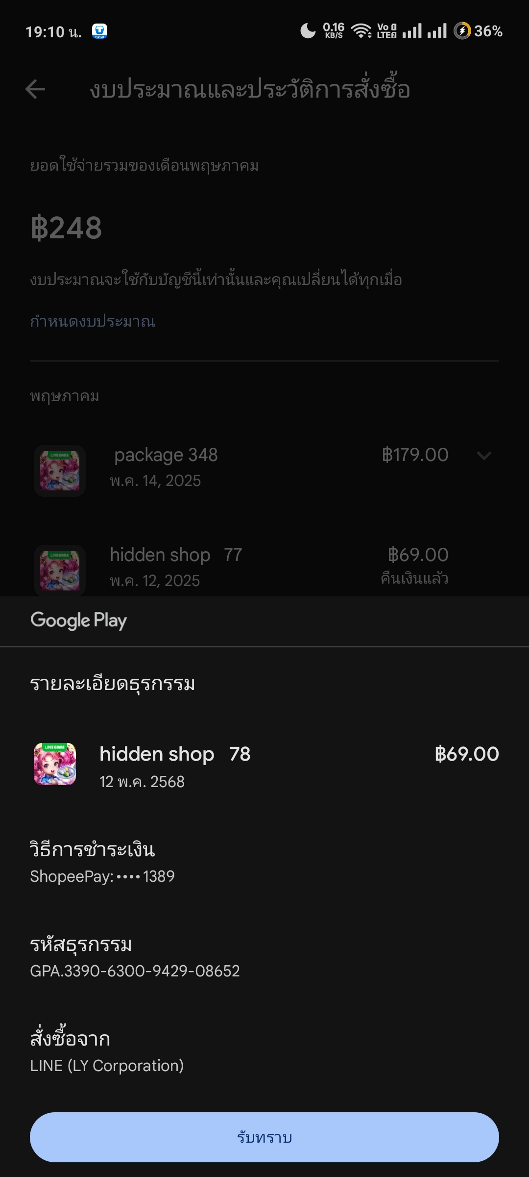
Task: Tap the Google Play logo header
Action: [78, 620]
